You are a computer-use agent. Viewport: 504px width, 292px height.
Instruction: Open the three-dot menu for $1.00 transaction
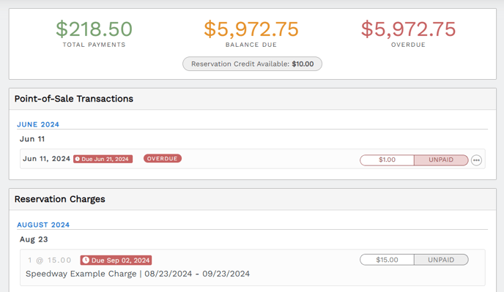(476, 160)
